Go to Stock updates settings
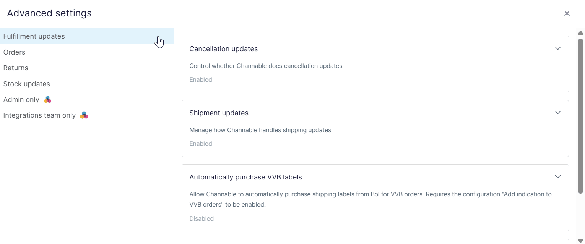The height and width of the screenshot is (244, 585). coord(26,84)
